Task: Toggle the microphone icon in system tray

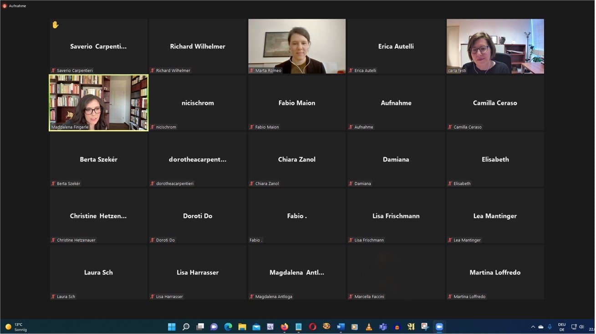Action: pyautogui.click(x=550, y=327)
